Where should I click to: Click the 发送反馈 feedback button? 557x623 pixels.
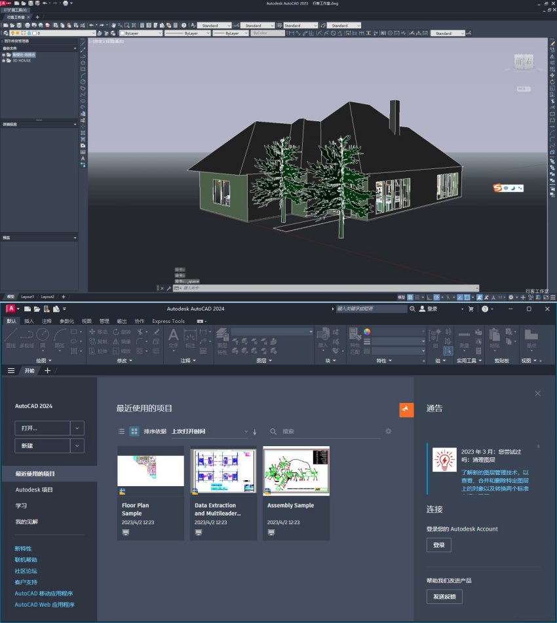coord(444,597)
